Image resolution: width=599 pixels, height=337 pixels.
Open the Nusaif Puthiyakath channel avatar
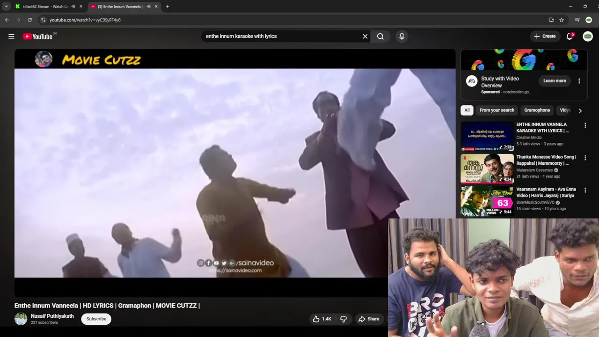(x=21, y=319)
